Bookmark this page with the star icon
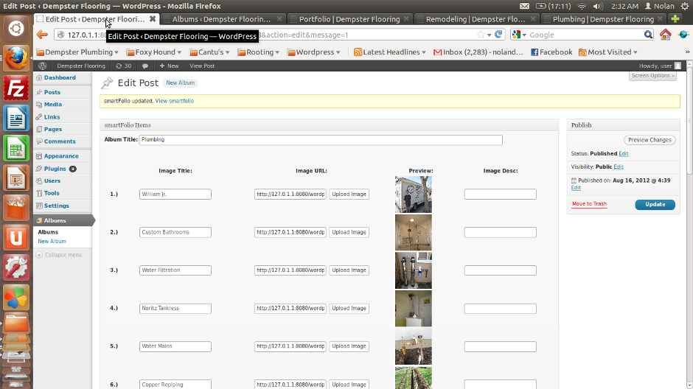693x389 pixels. [481, 35]
